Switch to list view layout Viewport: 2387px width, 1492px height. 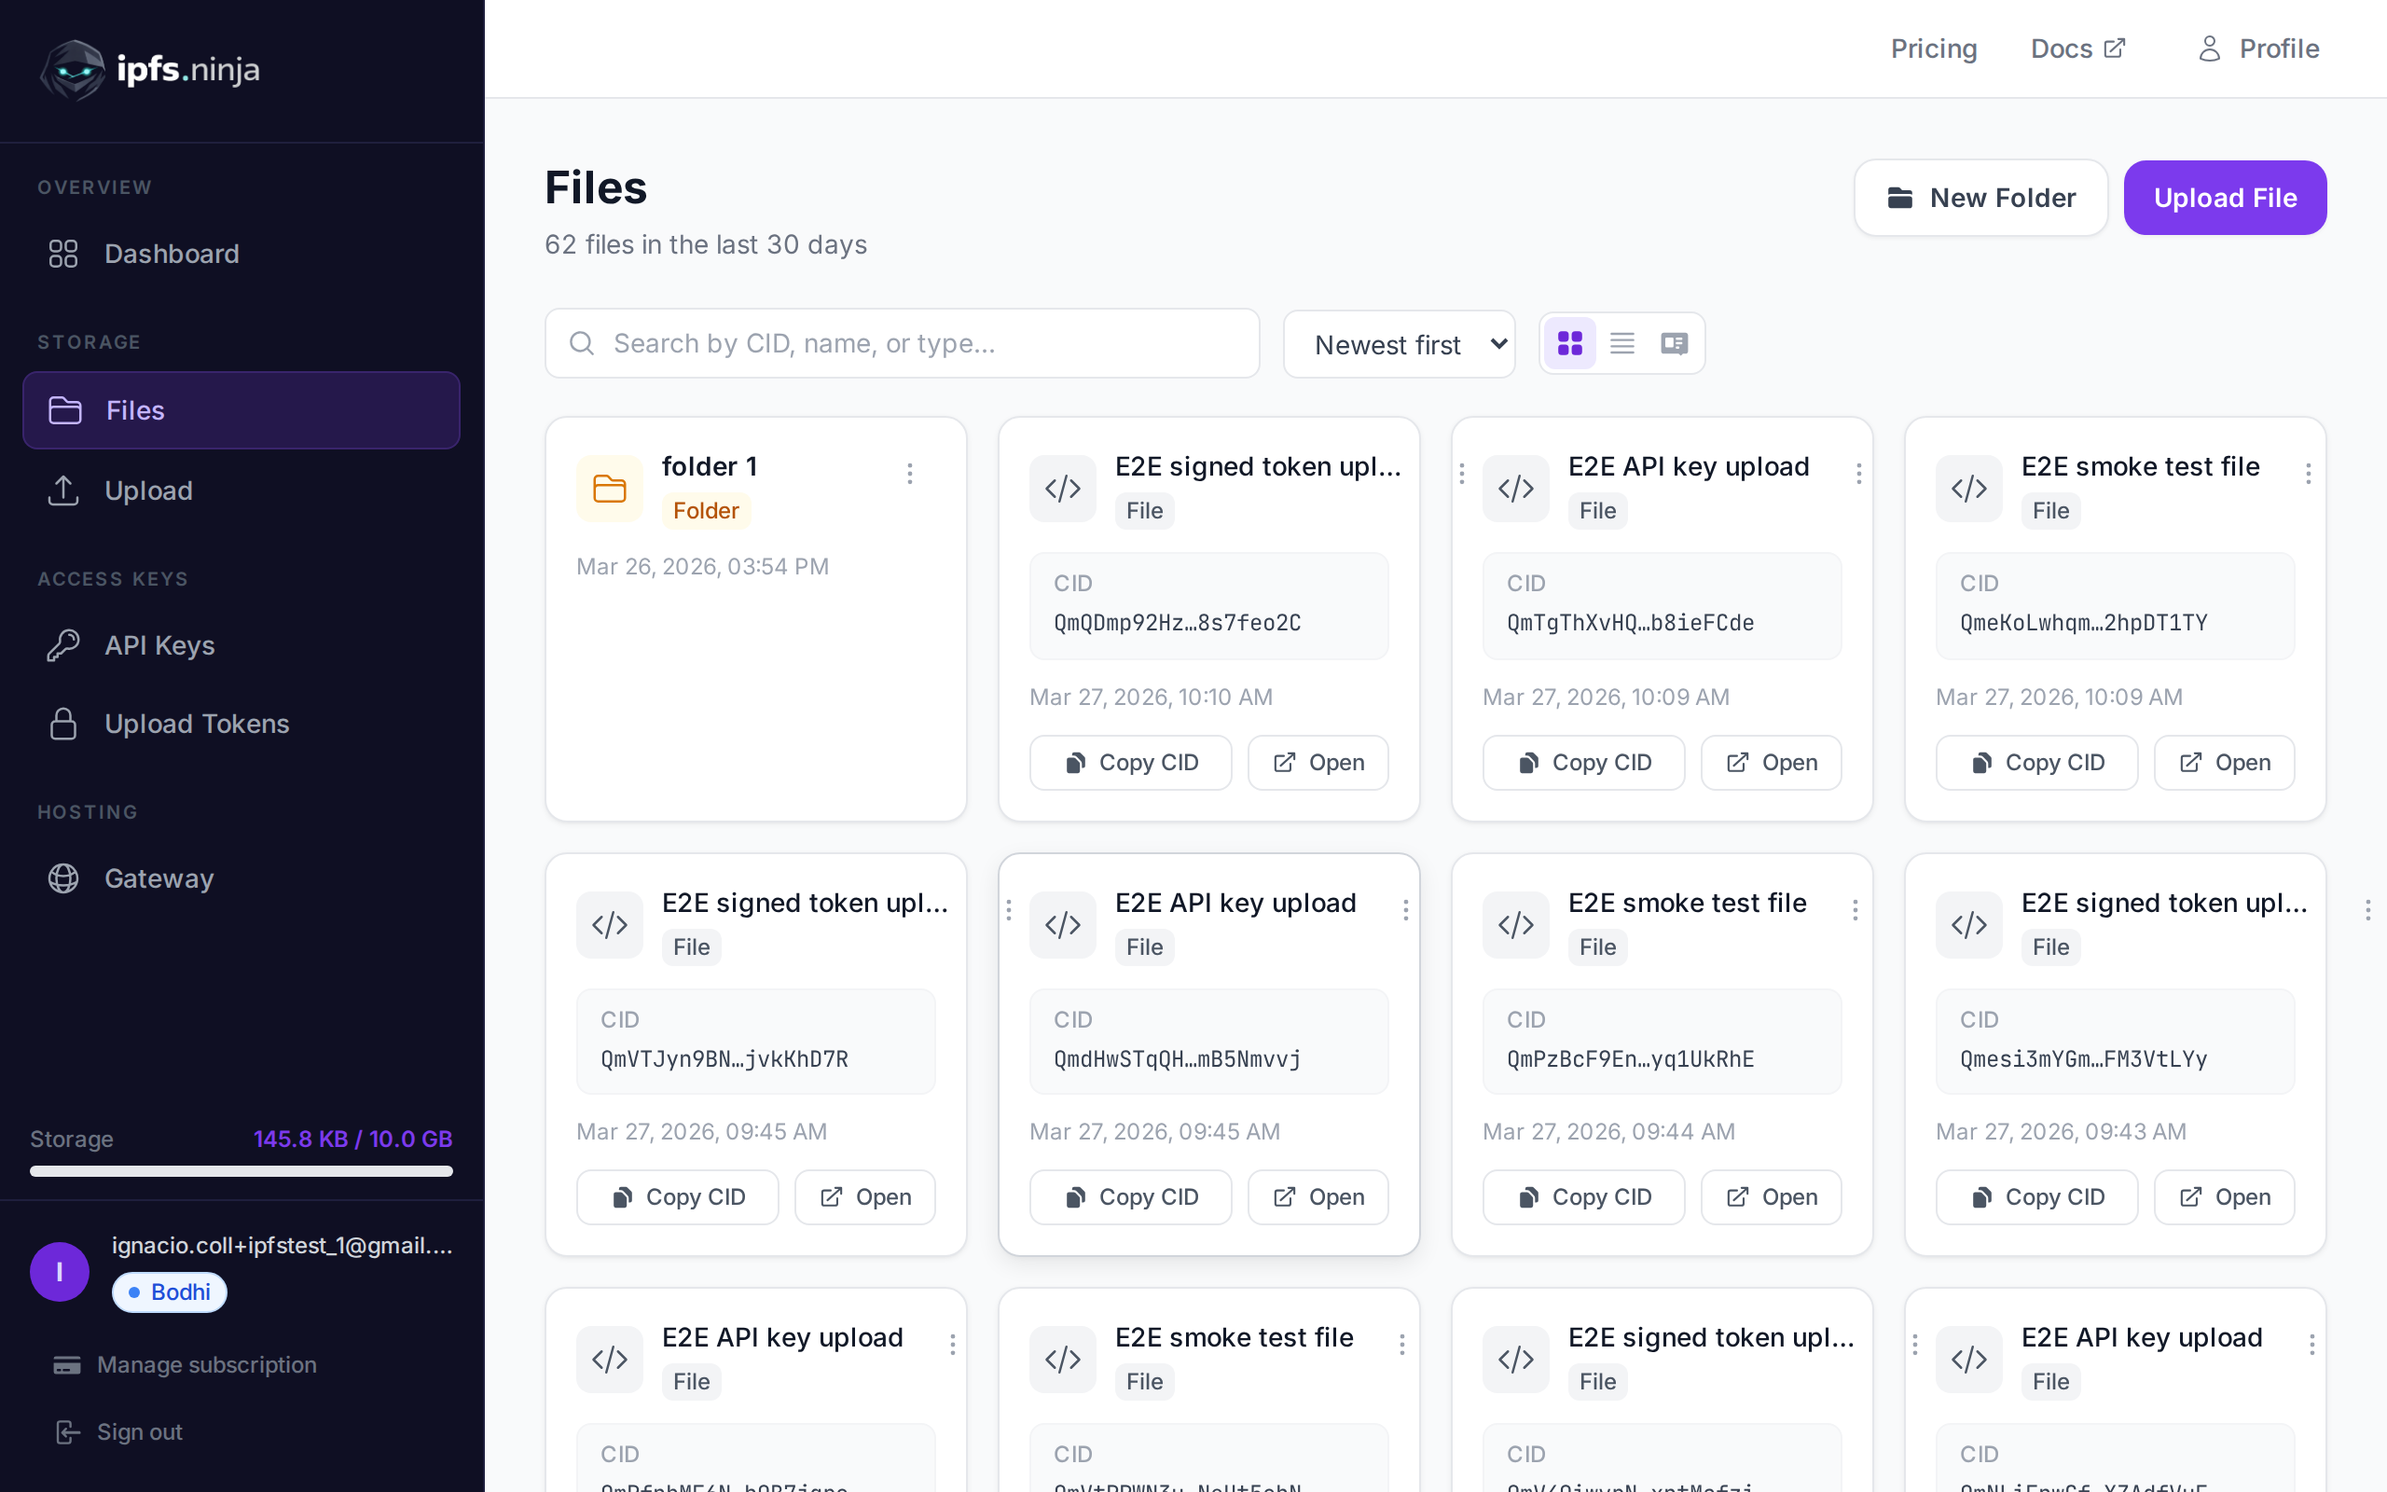(x=1621, y=342)
